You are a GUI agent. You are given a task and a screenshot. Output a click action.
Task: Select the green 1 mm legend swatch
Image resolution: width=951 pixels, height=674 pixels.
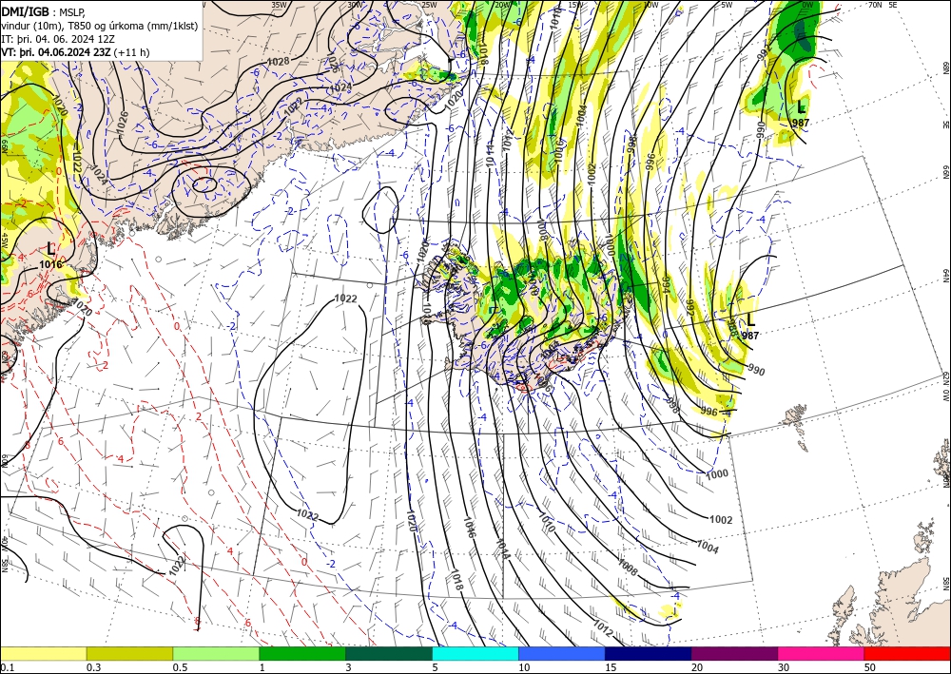(x=302, y=653)
